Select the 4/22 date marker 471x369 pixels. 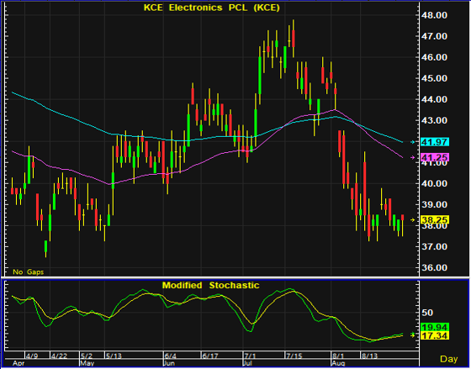[x=59, y=356]
